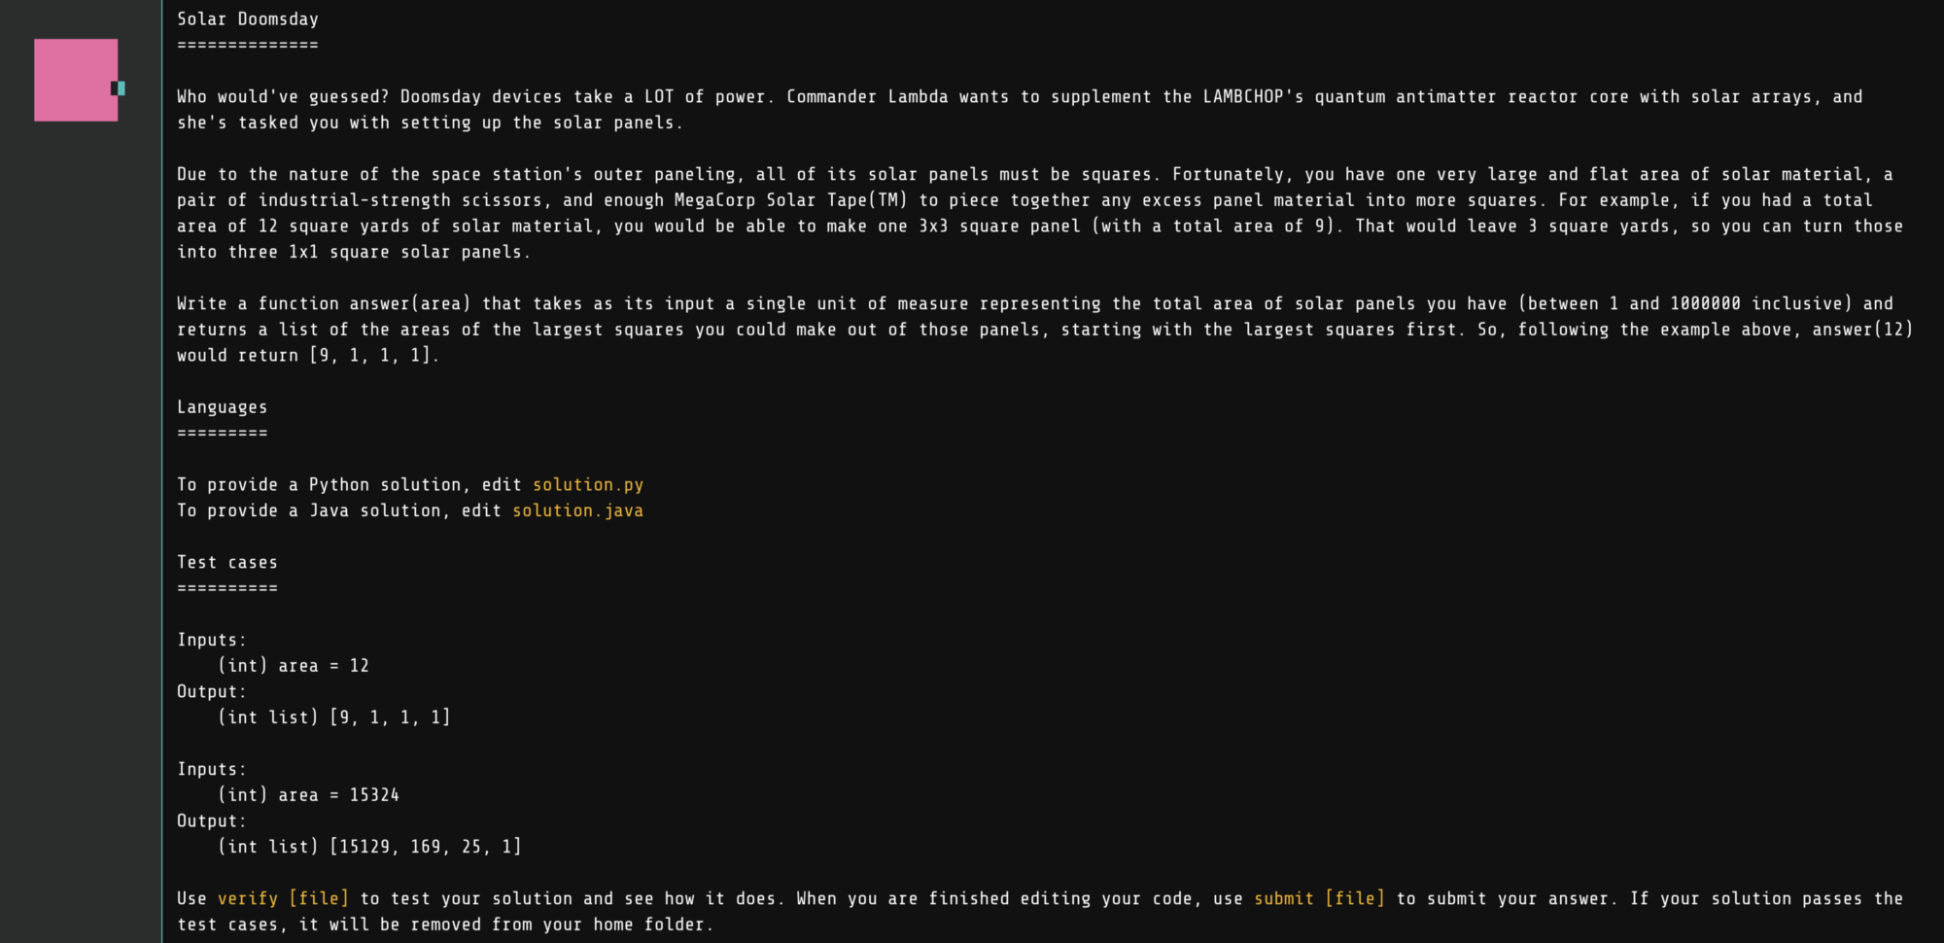Click the pink square avatar in sidebar
Viewport: 1944px width, 943px height.
76,80
